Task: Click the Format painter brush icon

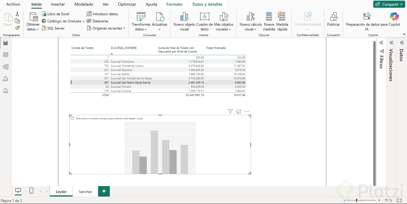Action: coord(17,28)
